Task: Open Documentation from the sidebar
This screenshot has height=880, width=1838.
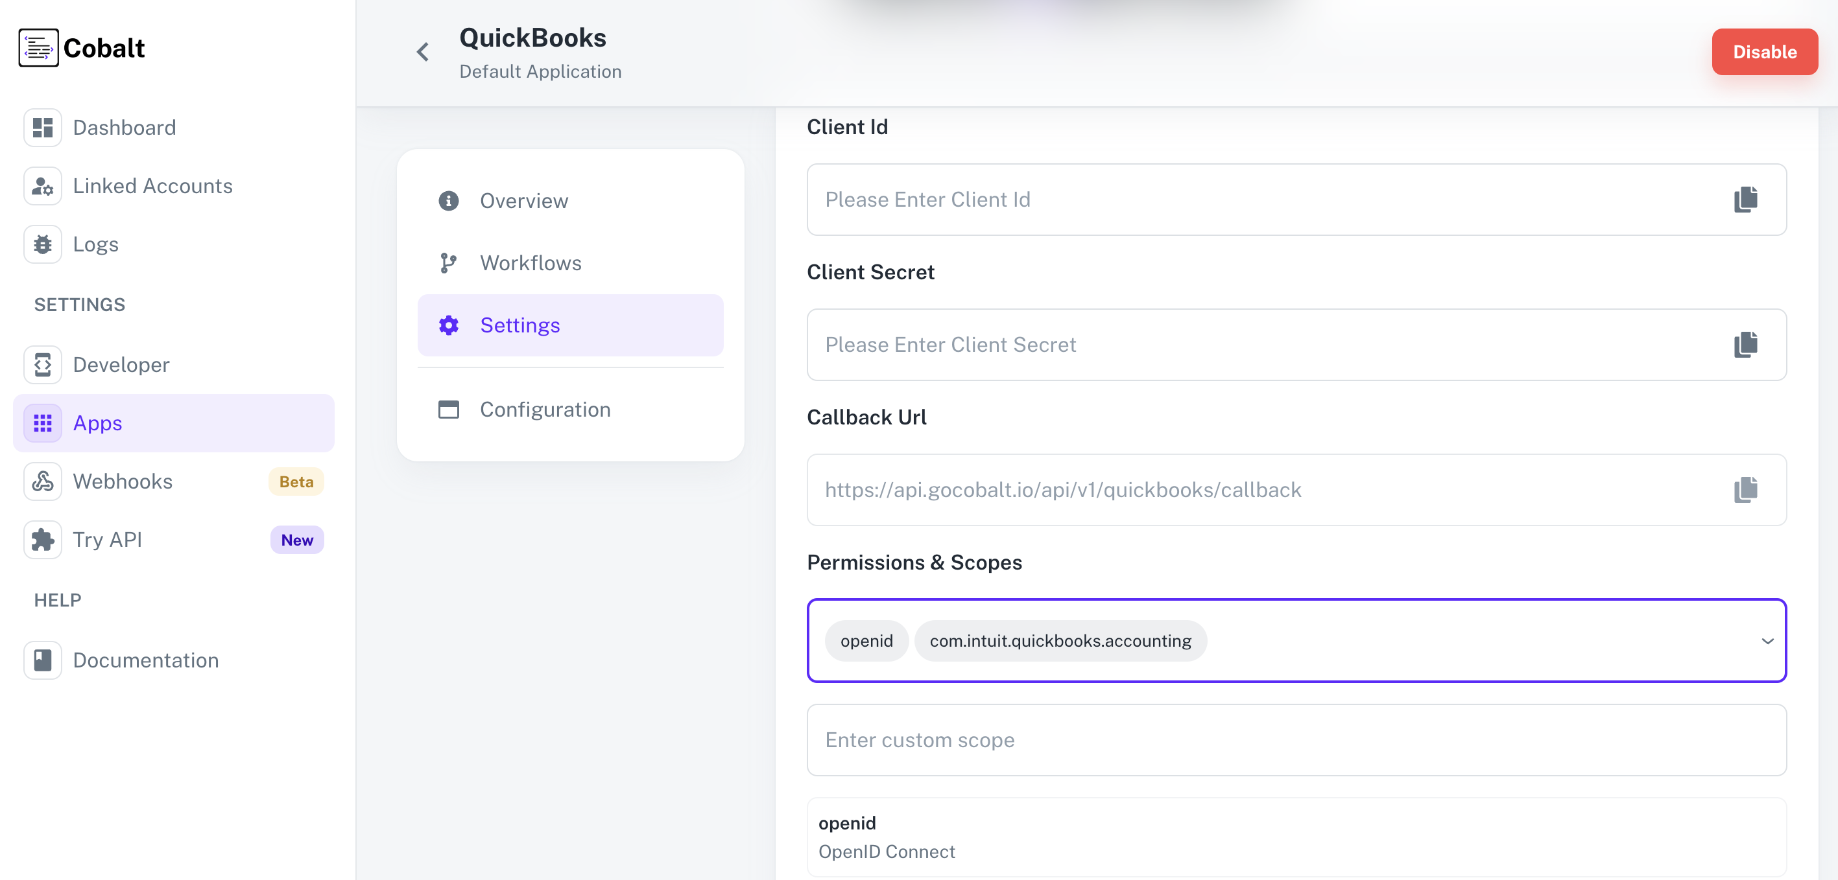Action: click(x=145, y=660)
